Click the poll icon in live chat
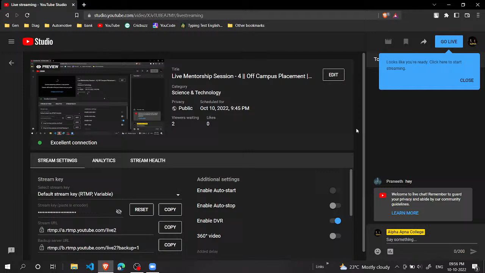This screenshot has width=485, height=273. (x=390, y=251)
